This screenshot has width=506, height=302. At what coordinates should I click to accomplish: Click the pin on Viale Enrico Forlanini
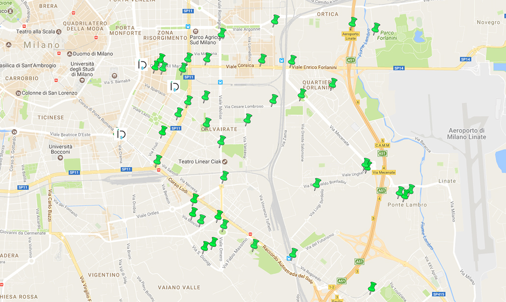click(293, 61)
